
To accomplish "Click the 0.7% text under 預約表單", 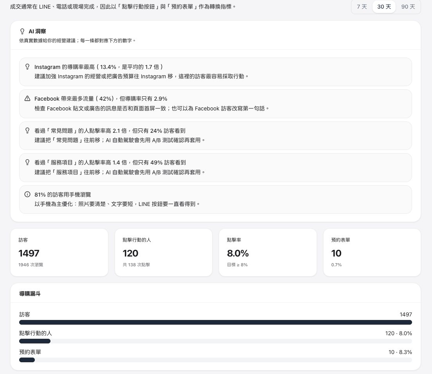I will click(337, 264).
